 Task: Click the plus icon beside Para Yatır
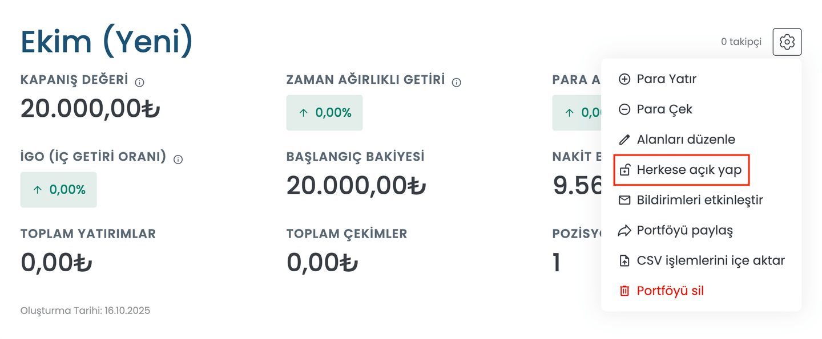tap(624, 79)
